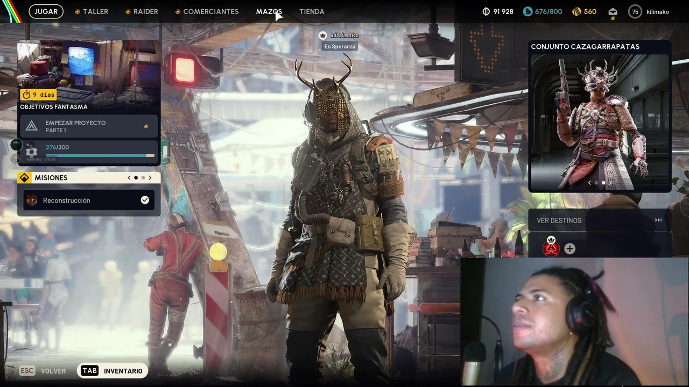Go back with the ESC Volver button

[43, 371]
